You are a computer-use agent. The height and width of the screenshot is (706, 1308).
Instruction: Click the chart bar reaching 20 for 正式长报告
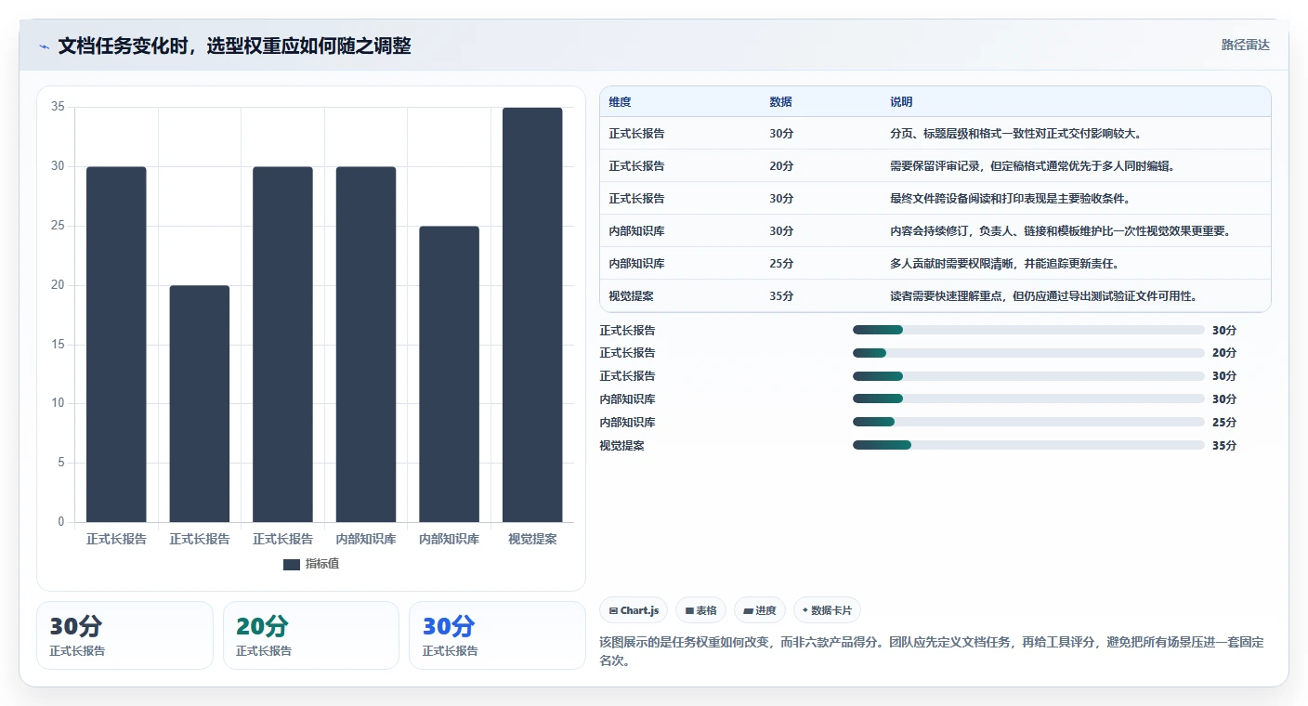[x=200, y=404]
